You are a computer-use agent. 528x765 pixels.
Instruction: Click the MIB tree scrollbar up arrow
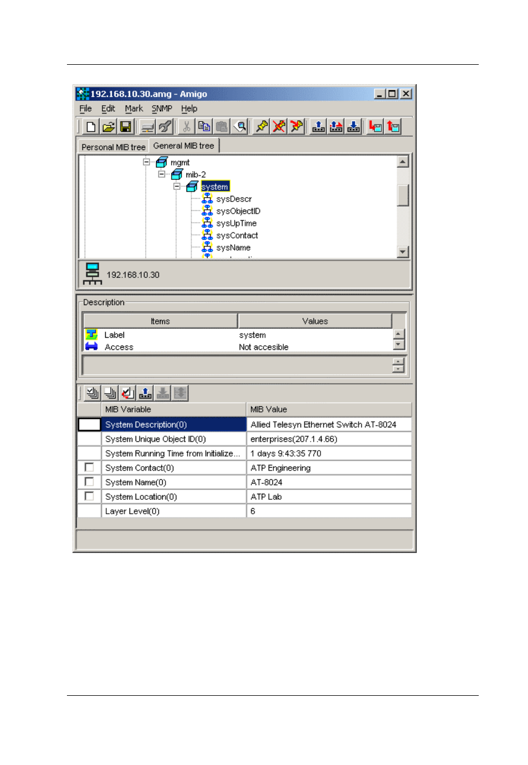(403, 162)
